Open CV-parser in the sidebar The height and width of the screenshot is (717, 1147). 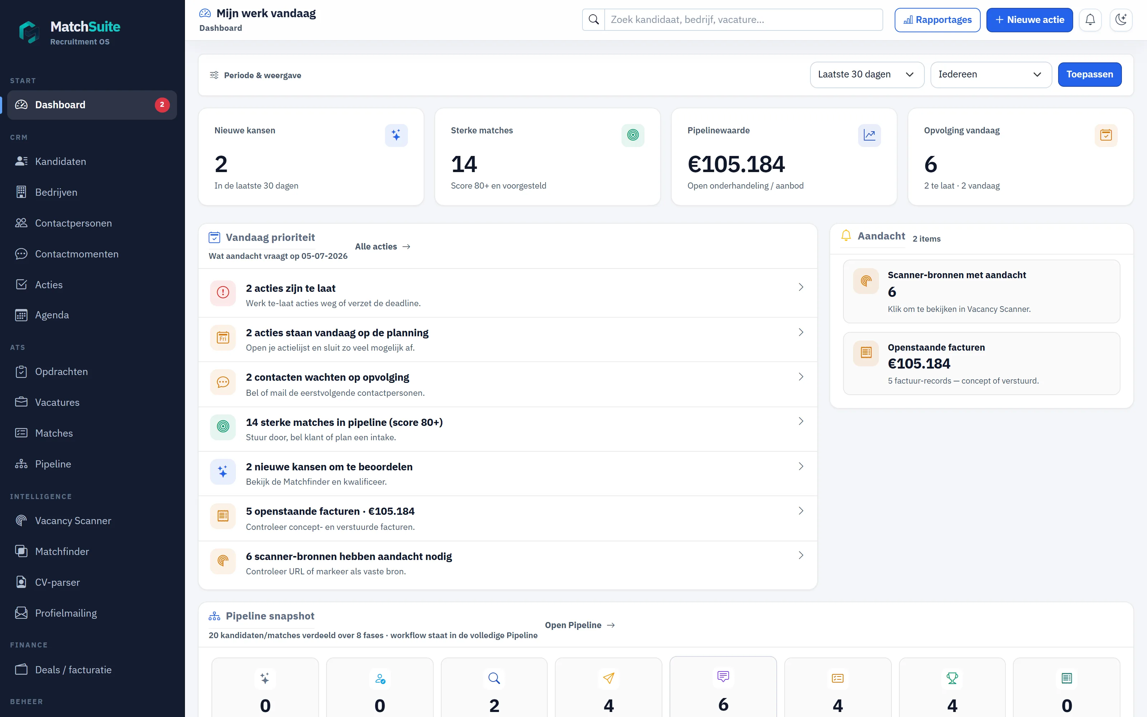click(92, 582)
